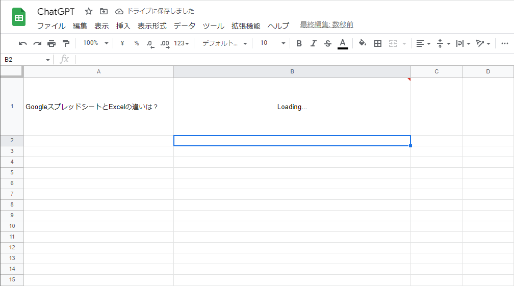Select column B header
Screen dimensions: 514x286
pyautogui.click(x=292, y=71)
